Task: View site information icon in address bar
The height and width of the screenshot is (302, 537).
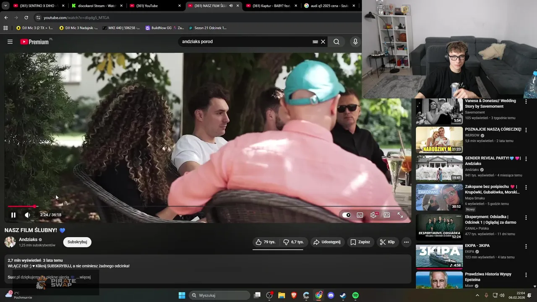Action: coord(38,18)
